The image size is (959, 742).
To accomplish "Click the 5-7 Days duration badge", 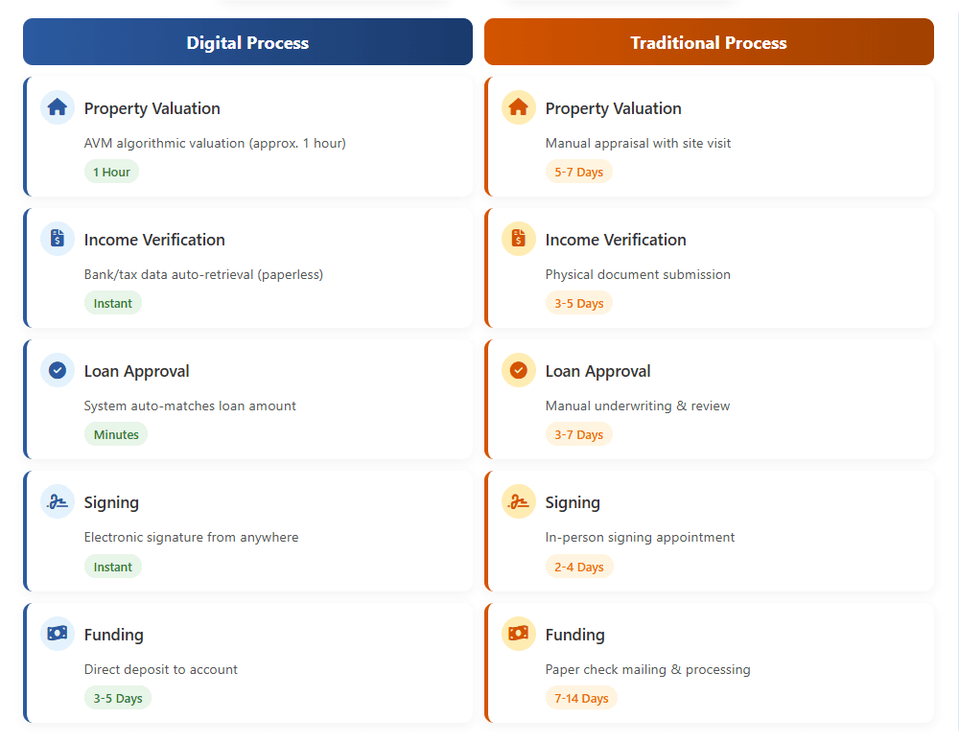I will (579, 172).
